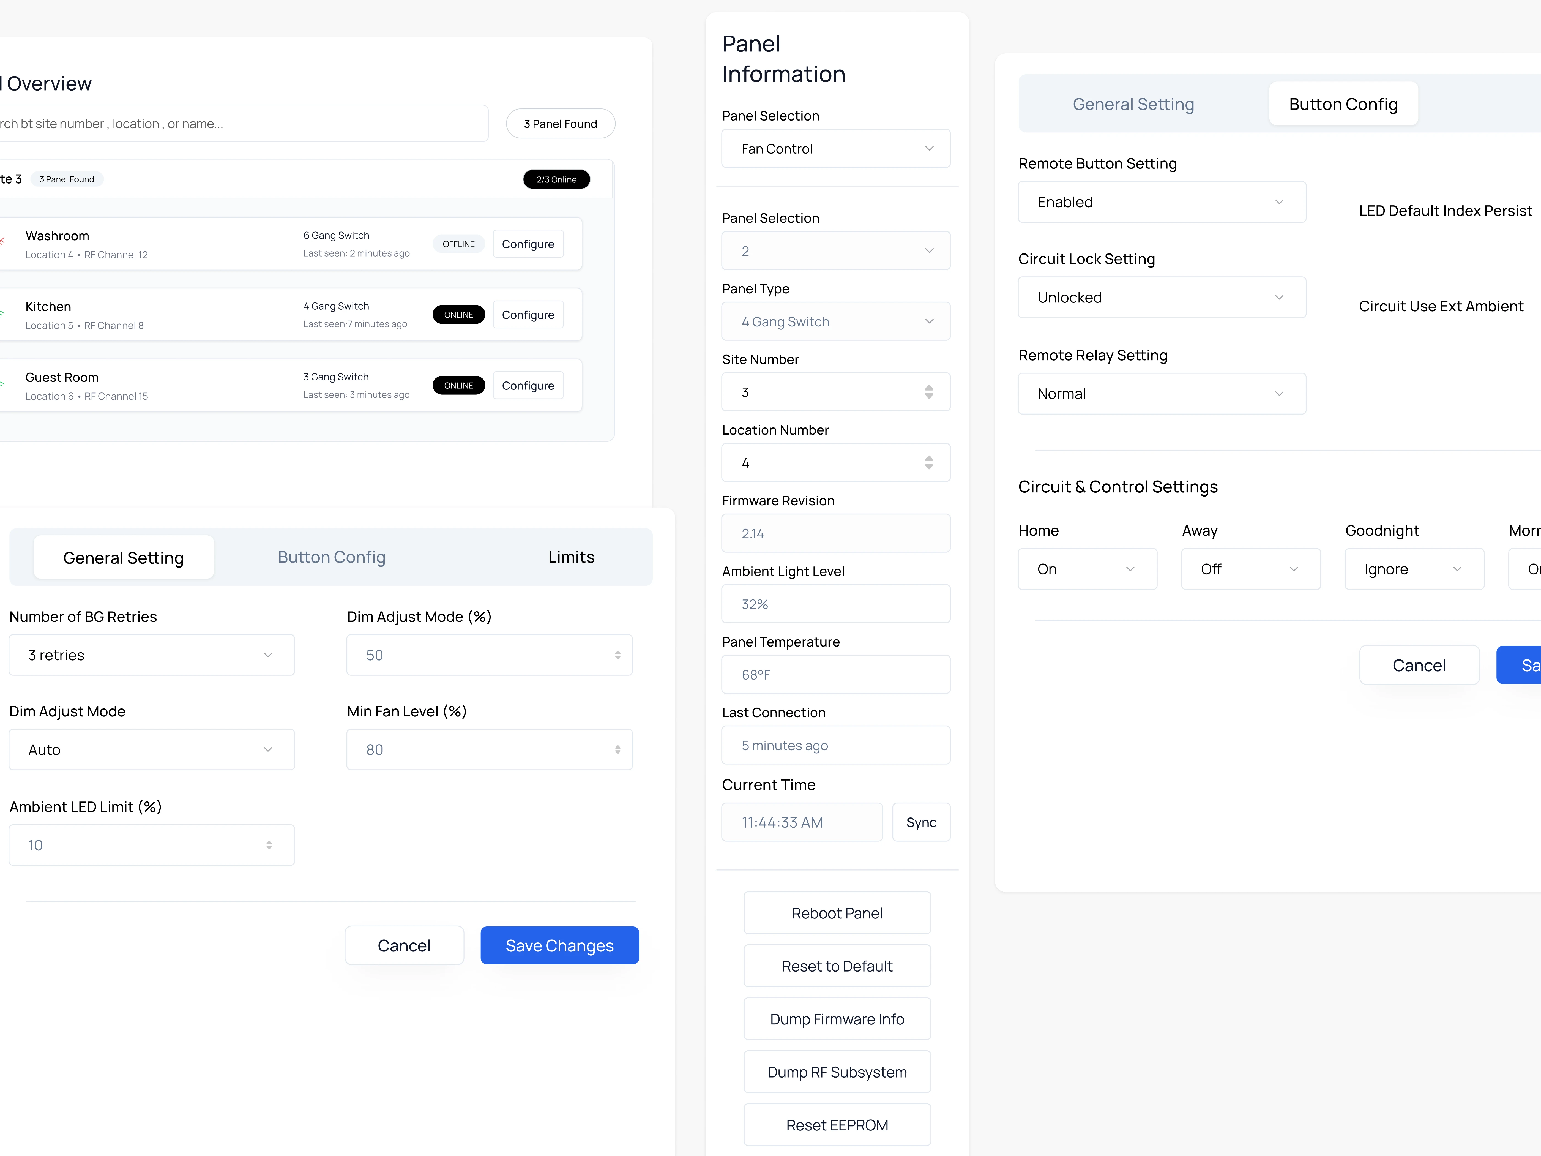Click the Site Number stepper arrows
This screenshot has height=1156, width=1541.
[929, 392]
